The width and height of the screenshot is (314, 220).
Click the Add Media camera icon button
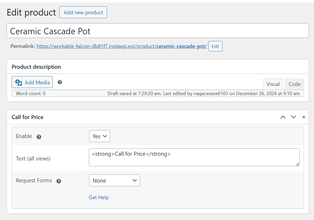coord(32,82)
